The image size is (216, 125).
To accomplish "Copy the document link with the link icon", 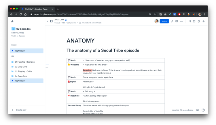I will 172,21.
